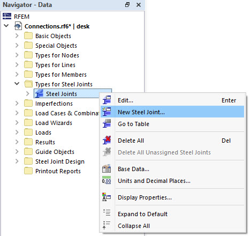Click the RFEM logo icon
Image resolution: width=251 pixels, height=236 pixels.
[x=7, y=16]
